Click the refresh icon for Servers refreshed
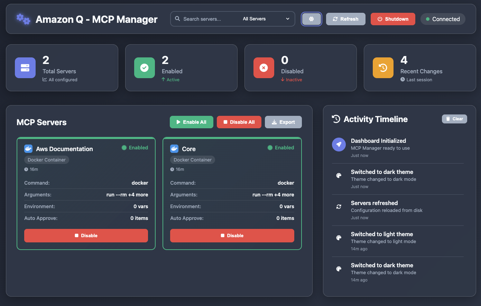 [339, 207]
